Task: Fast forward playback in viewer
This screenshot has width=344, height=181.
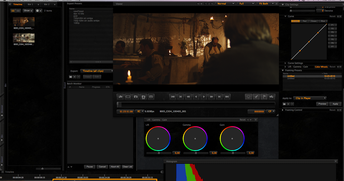Action: (x=212, y=97)
